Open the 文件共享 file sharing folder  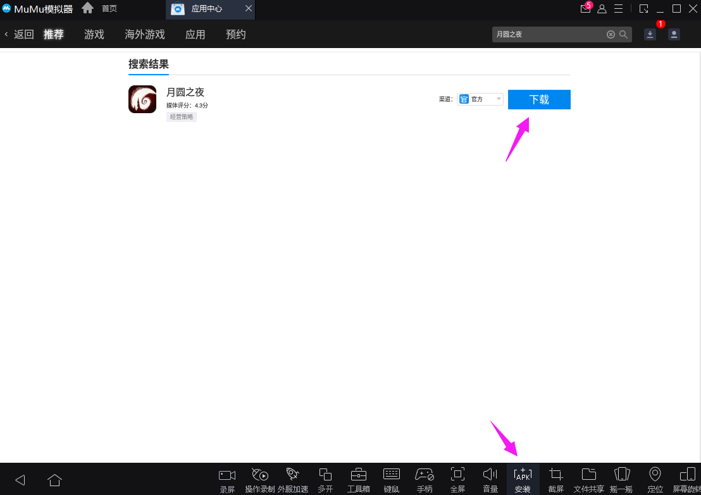pos(589,480)
